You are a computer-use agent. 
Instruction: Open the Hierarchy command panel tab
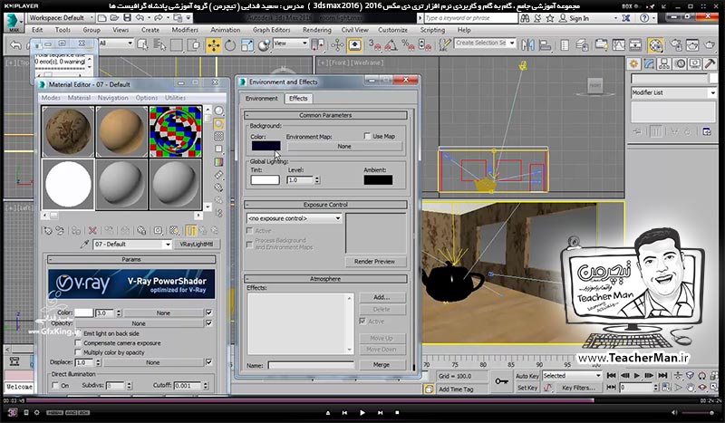[664, 63]
